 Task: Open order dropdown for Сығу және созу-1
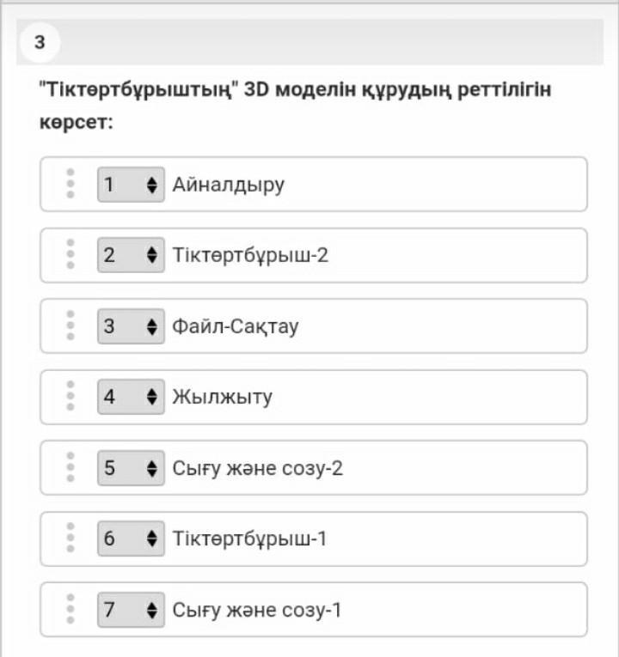tap(131, 610)
